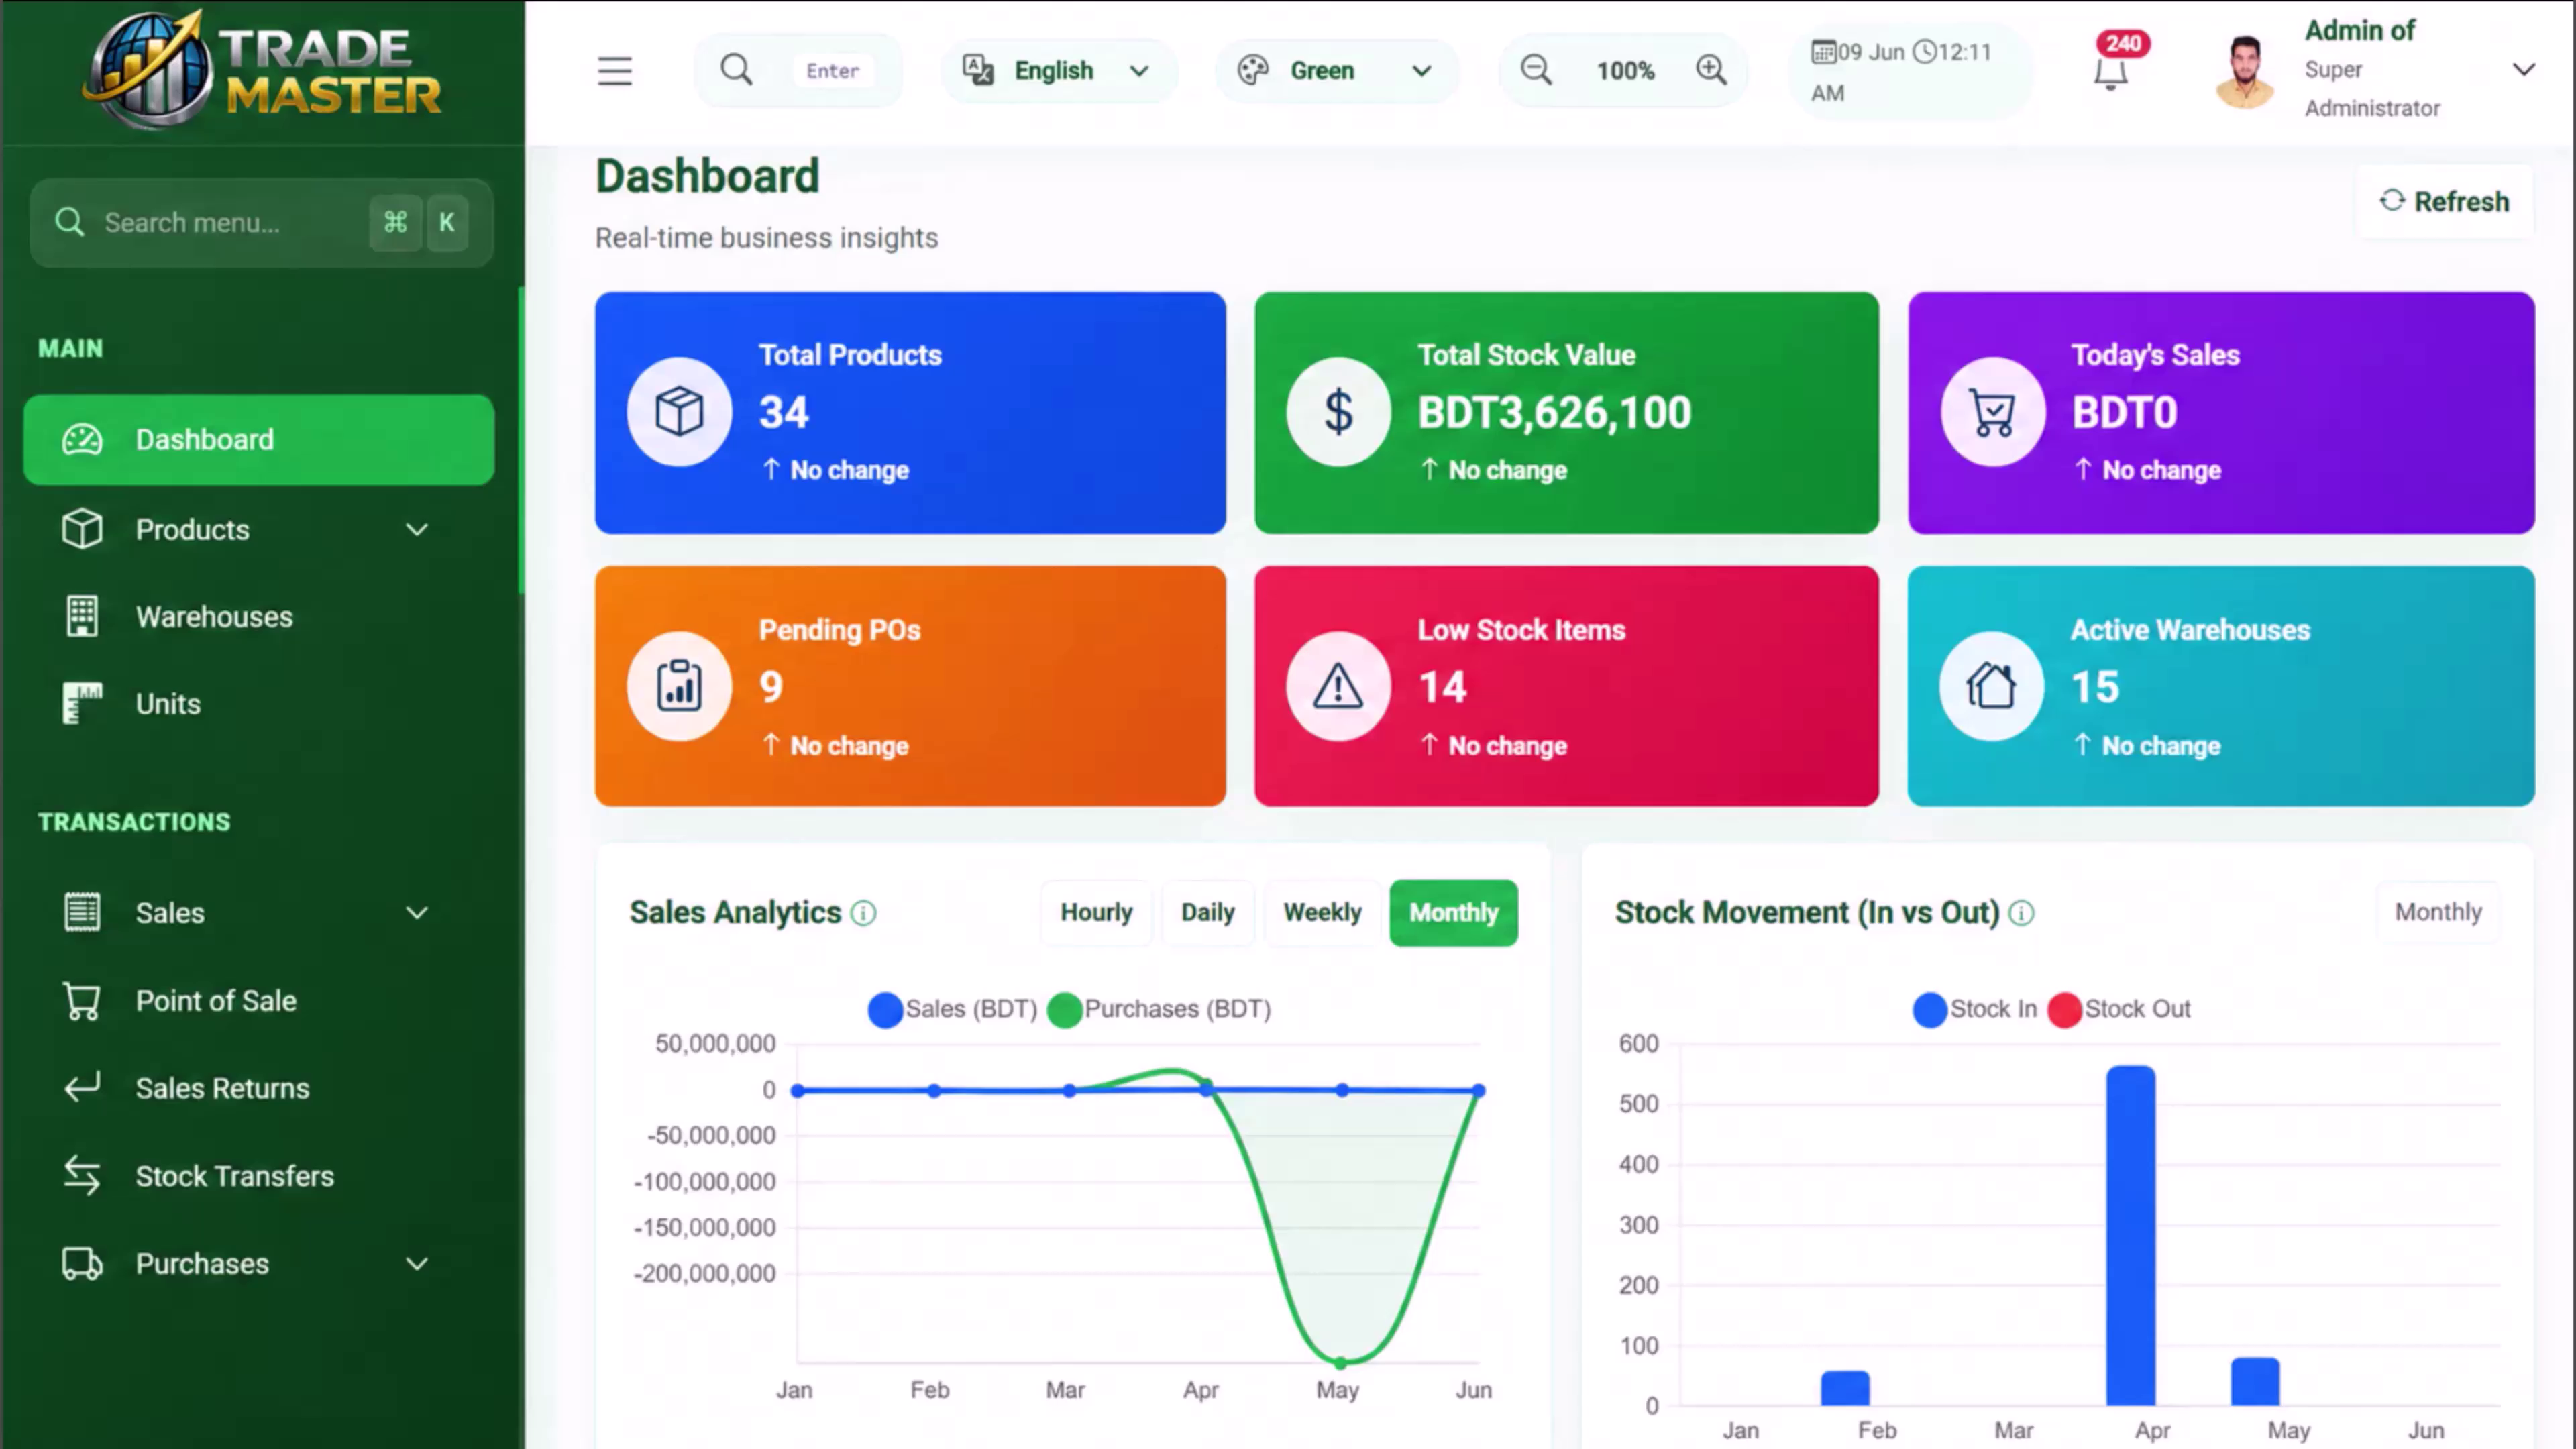Click the Total Stock Value card
This screenshot has width=2576, height=1449.
(x=1566, y=412)
